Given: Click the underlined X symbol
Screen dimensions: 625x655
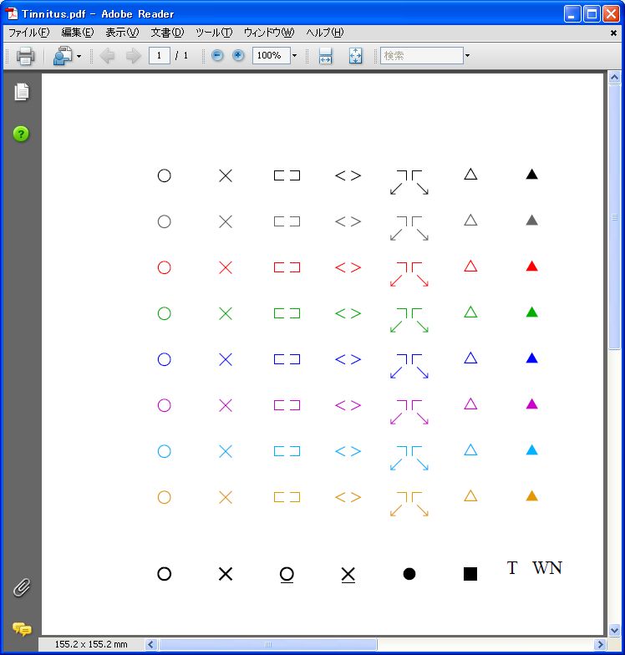Looking at the screenshot, I should coord(348,575).
